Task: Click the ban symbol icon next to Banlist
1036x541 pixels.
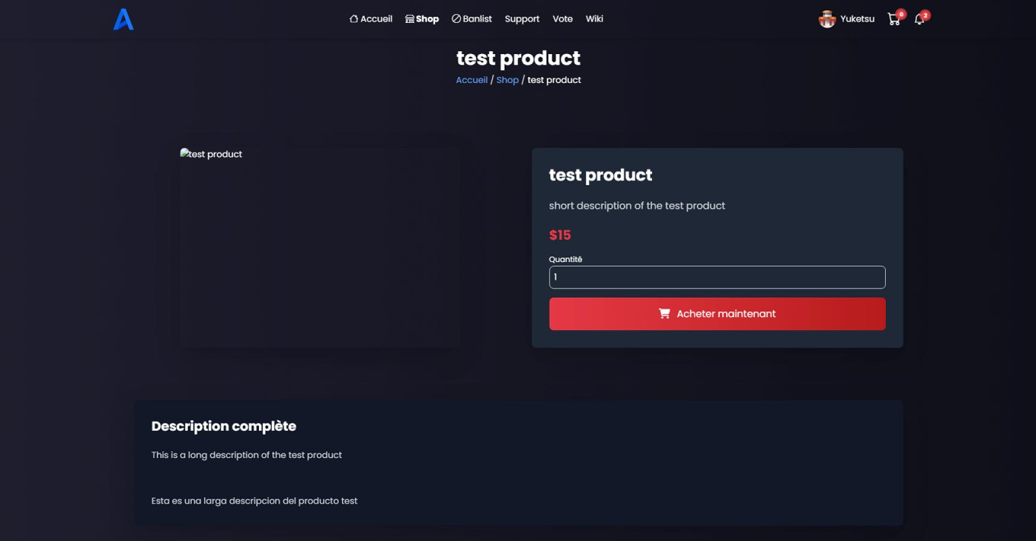Action: (x=457, y=19)
